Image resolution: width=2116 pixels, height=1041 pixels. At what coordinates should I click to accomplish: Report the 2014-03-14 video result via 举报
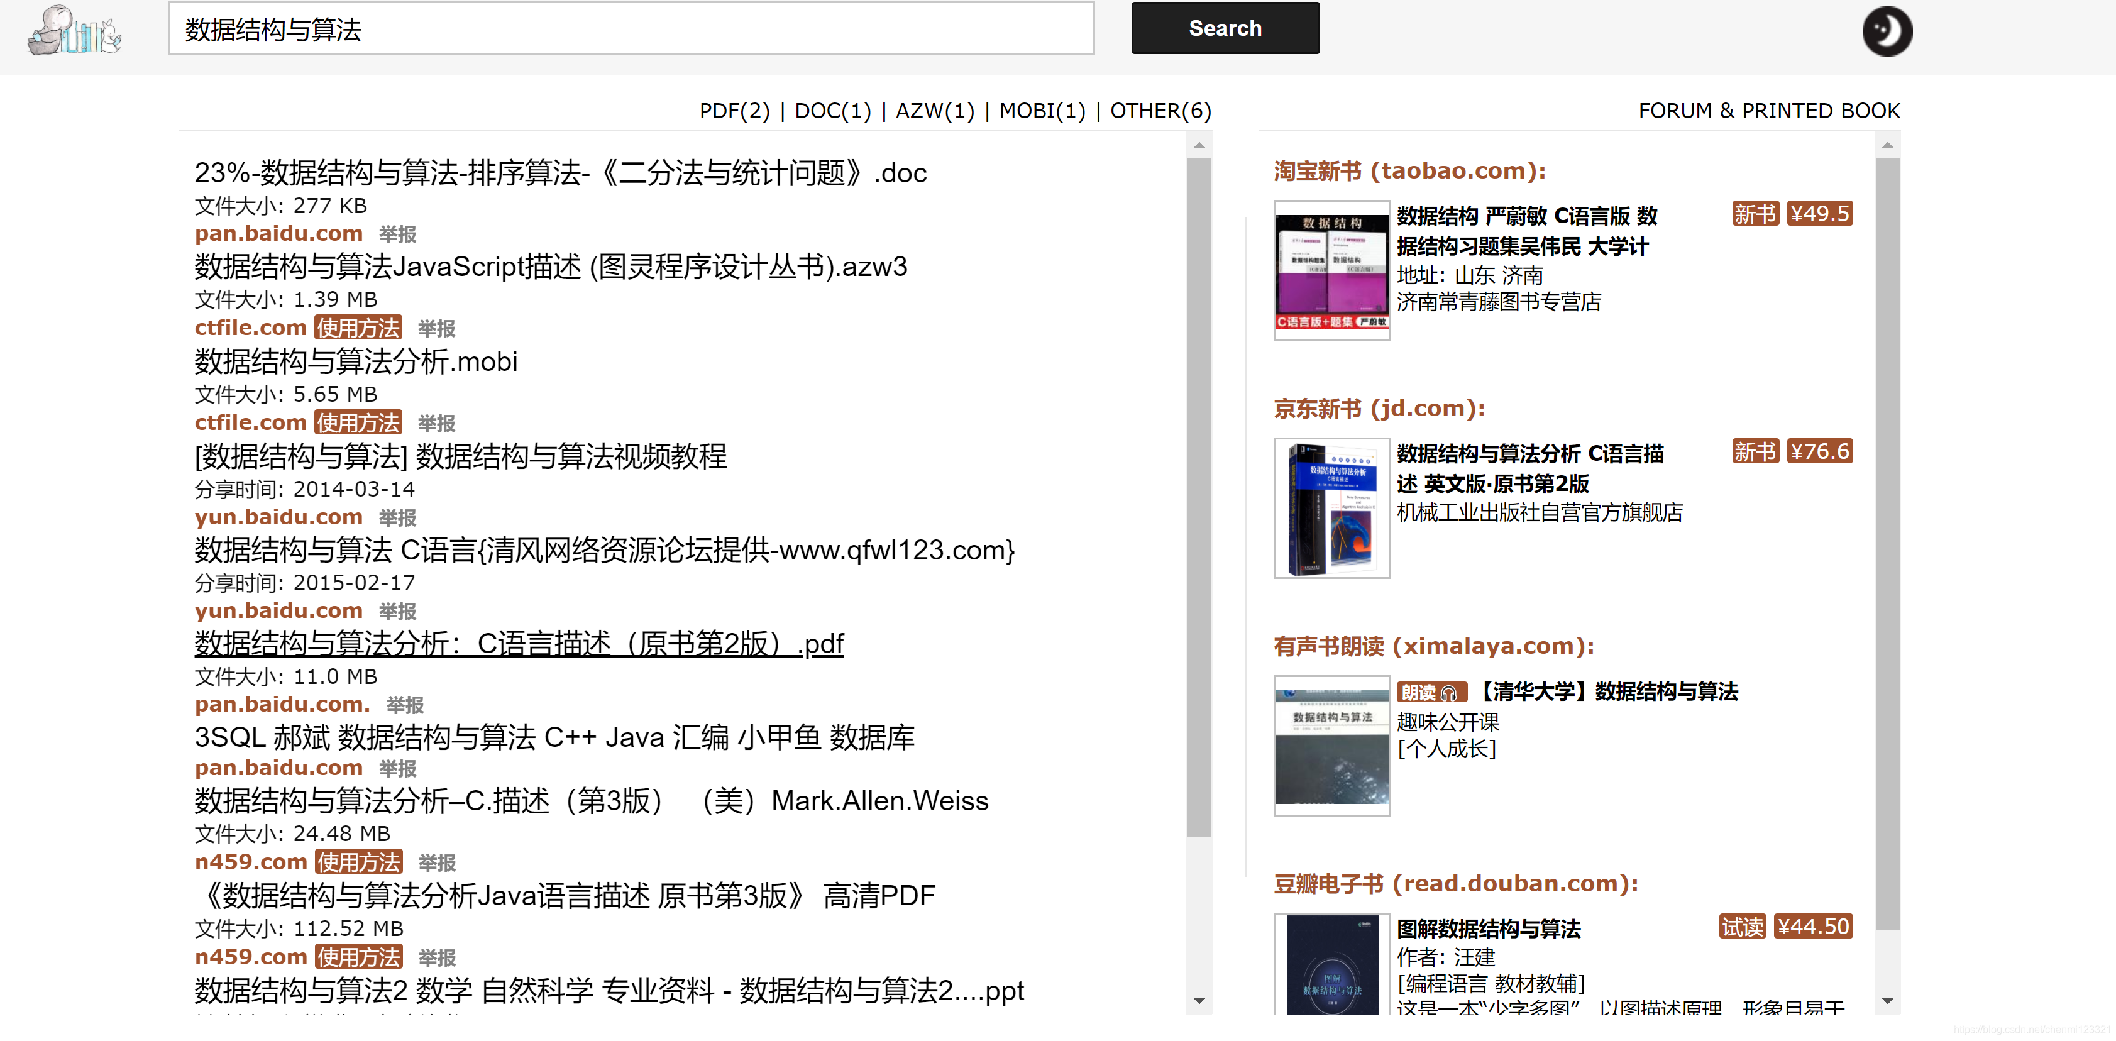(397, 517)
